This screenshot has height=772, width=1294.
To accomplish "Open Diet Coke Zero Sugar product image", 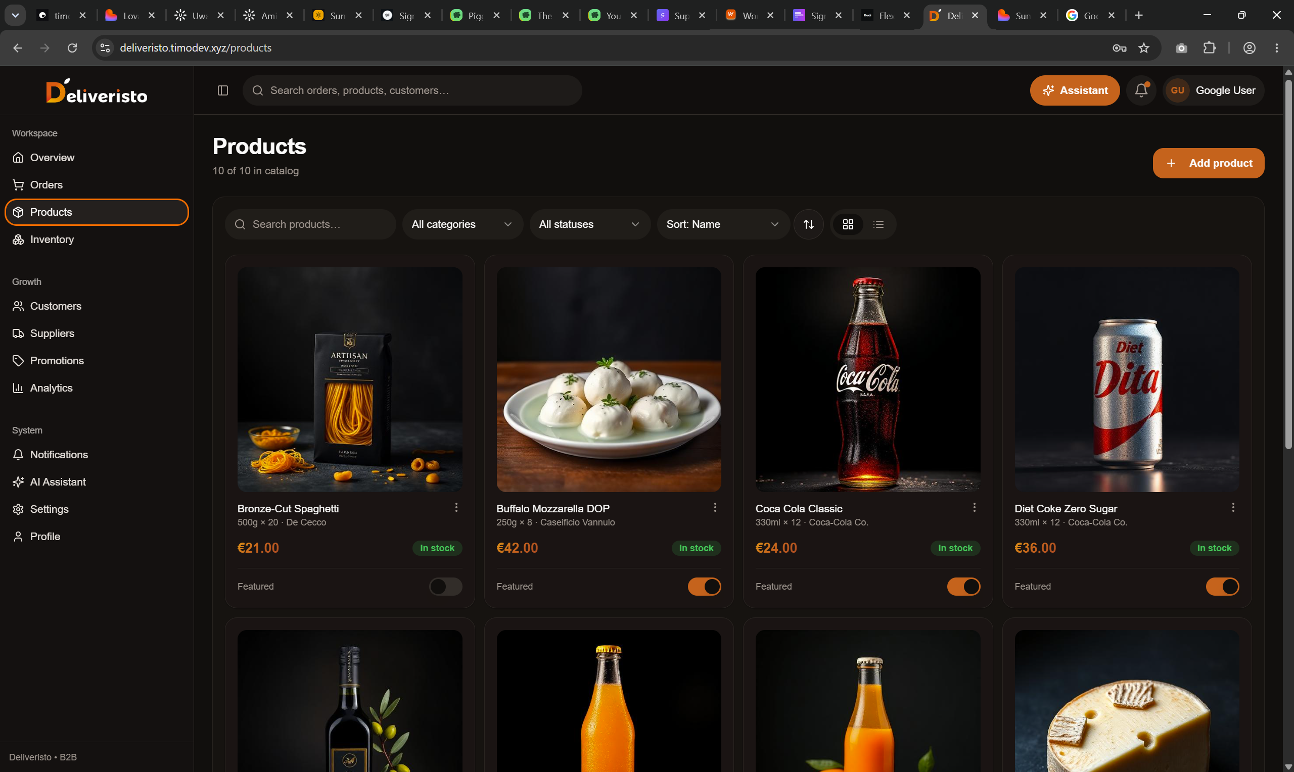I will pos(1127,380).
